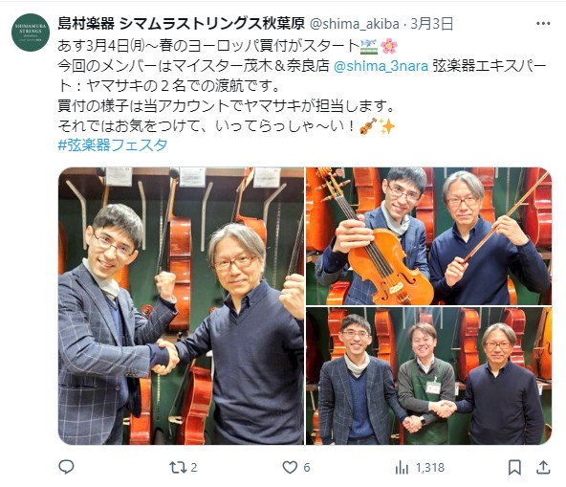
Task: Open the share upload arrow icon
Action: tap(543, 467)
